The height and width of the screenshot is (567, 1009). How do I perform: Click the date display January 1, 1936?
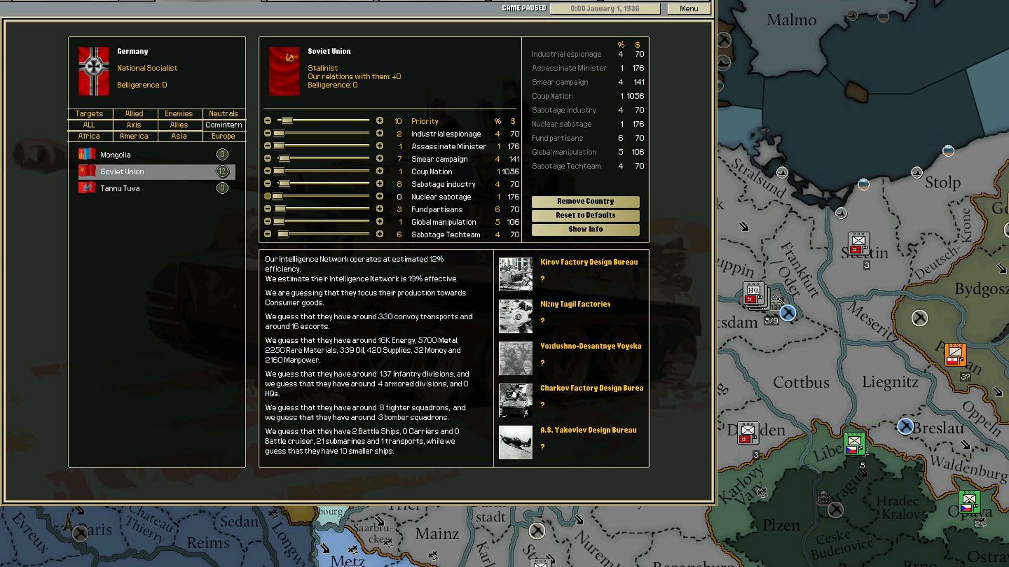605,8
